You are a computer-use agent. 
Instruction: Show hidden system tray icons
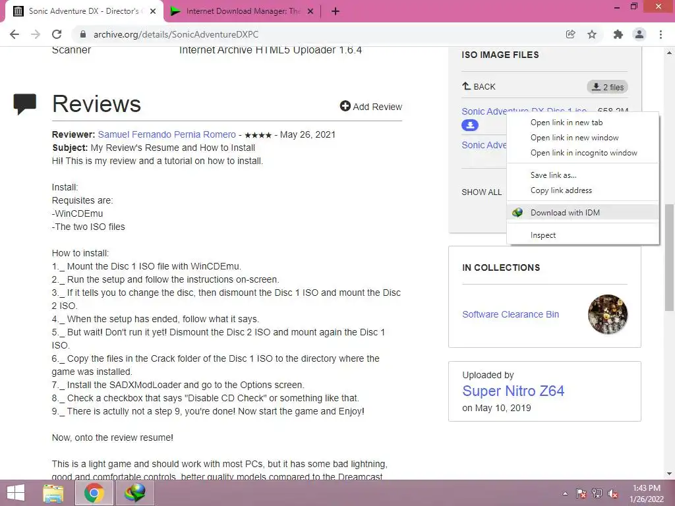point(565,493)
